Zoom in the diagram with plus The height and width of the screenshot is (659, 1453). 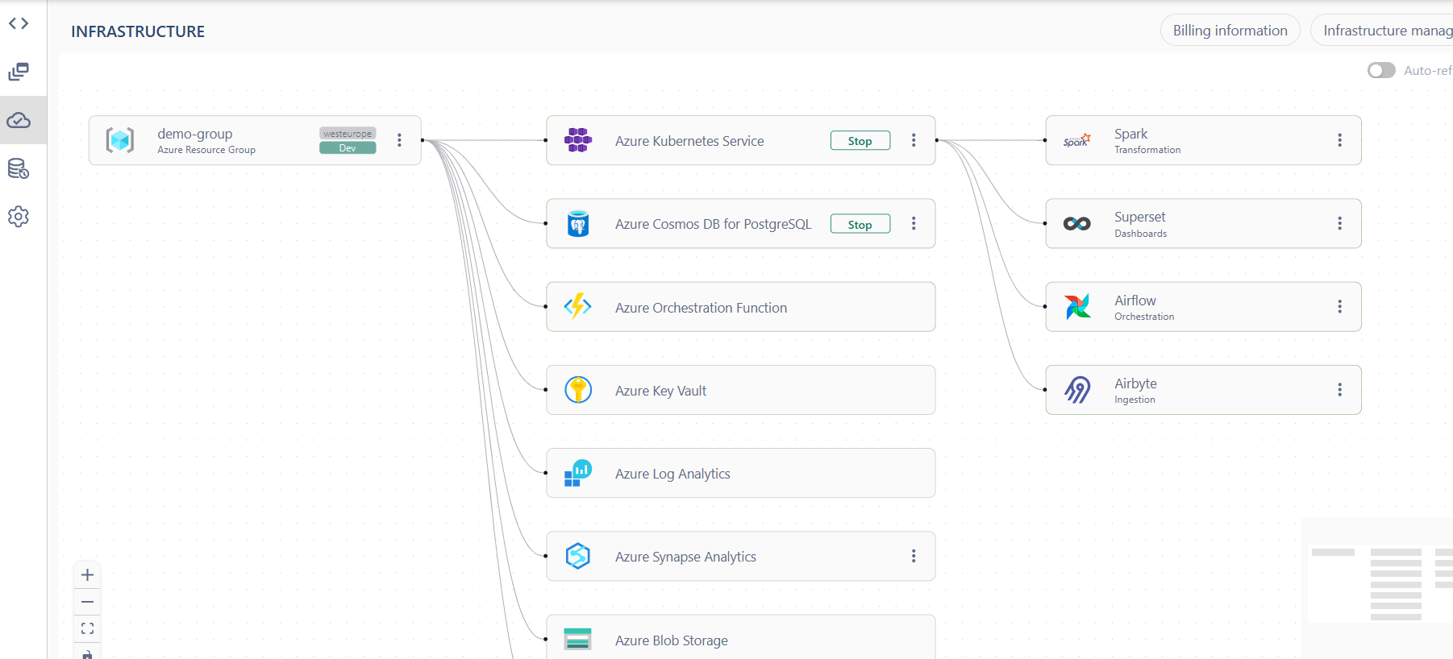pos(88,575)
